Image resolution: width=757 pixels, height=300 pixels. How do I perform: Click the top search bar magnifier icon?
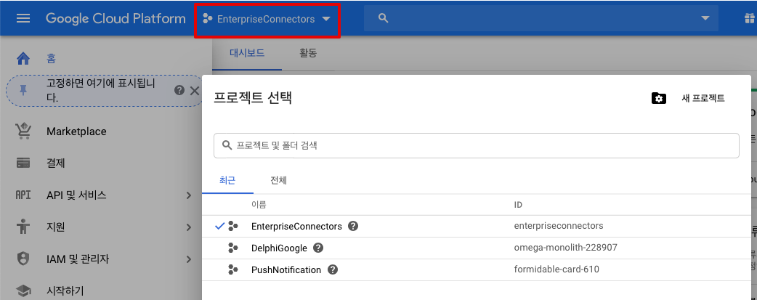point(384,18)
